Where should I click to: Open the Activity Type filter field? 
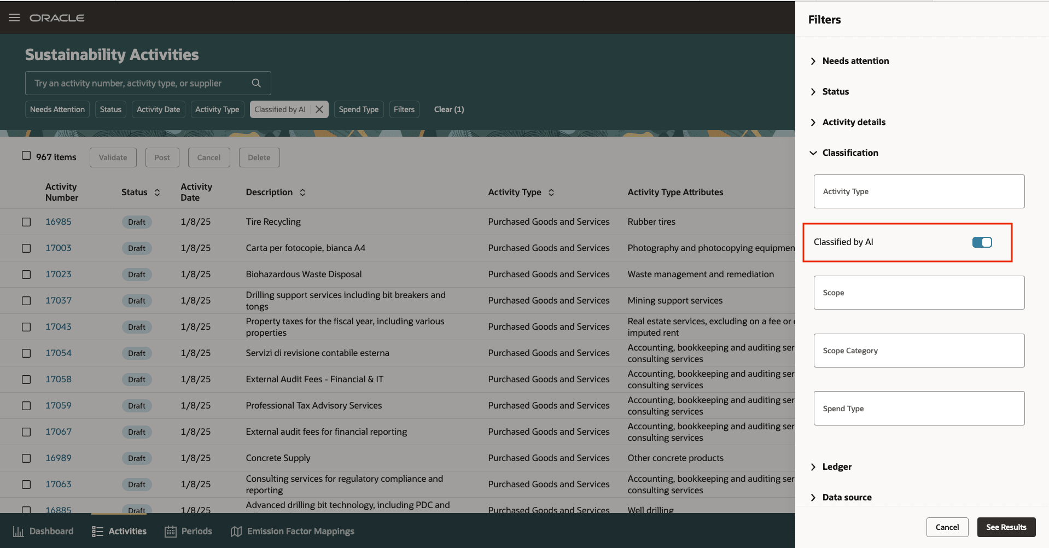pos(919,191)
